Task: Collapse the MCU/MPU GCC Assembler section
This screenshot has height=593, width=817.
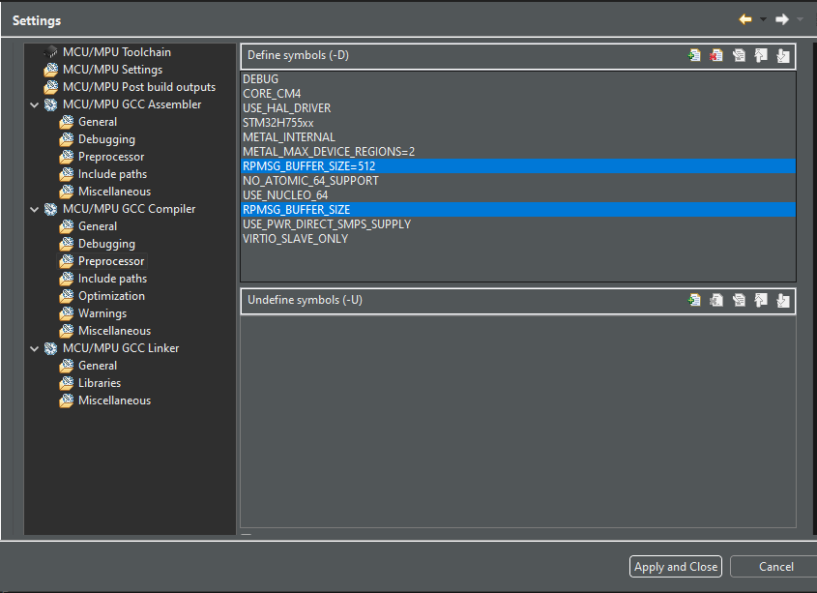Action: tap(34, 104)
